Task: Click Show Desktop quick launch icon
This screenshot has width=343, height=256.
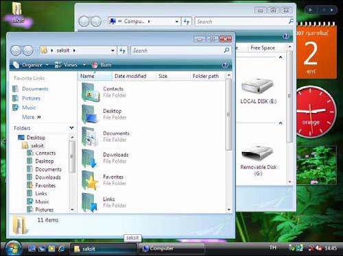Action: point(32,248)
